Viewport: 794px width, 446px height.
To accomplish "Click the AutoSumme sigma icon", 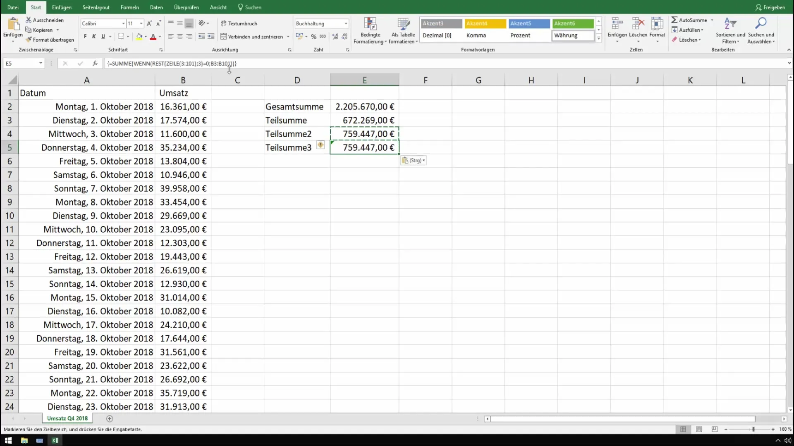I will pyautogui.click(x=674, y=20).
